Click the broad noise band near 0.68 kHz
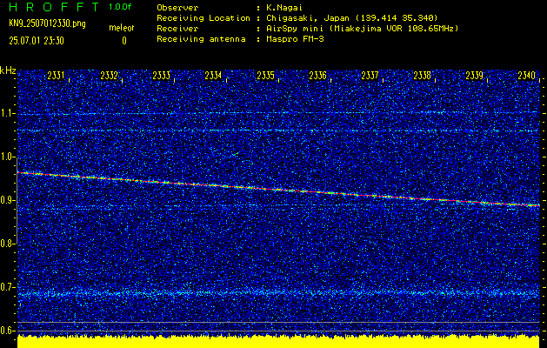The image size is (547, 348). 278,293
